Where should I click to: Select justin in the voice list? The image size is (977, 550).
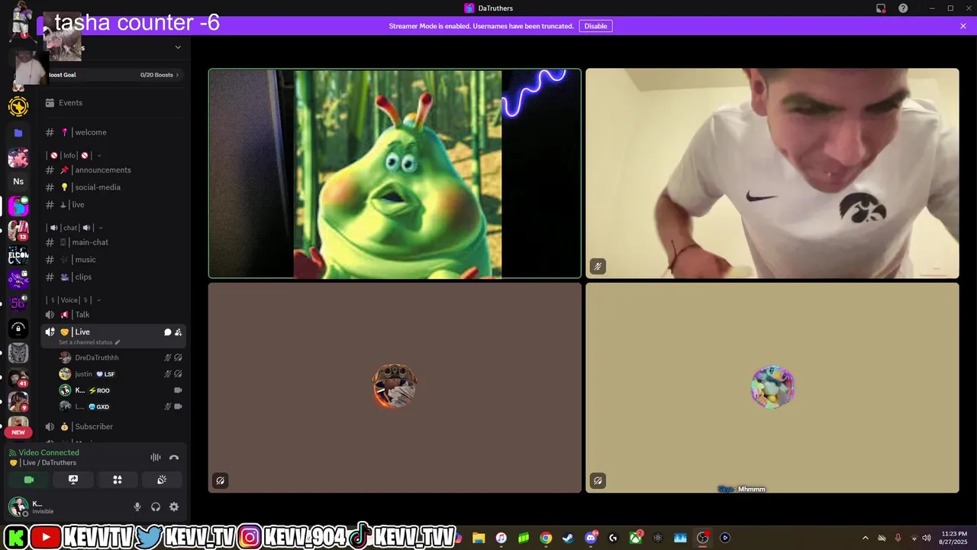[83, 374]
